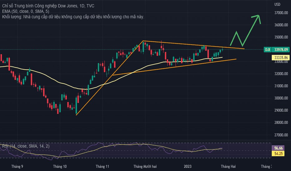Select the upper descending orange triangle trendline
The width and height of the screenshot is (291, 171).
point(194,45)
